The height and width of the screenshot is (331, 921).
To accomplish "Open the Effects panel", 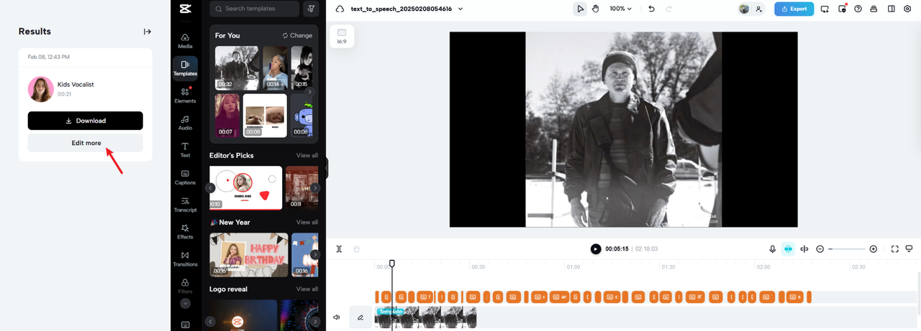I will [x=185, y=232].
